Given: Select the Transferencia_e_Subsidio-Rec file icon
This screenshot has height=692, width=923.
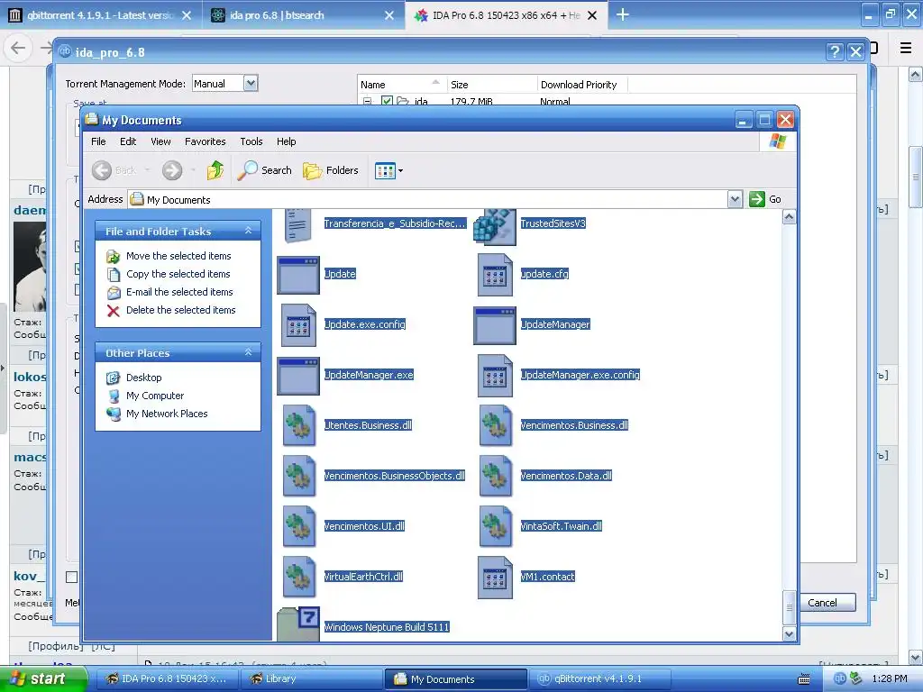Looking at the screenshot, I should tap(297, 226).
